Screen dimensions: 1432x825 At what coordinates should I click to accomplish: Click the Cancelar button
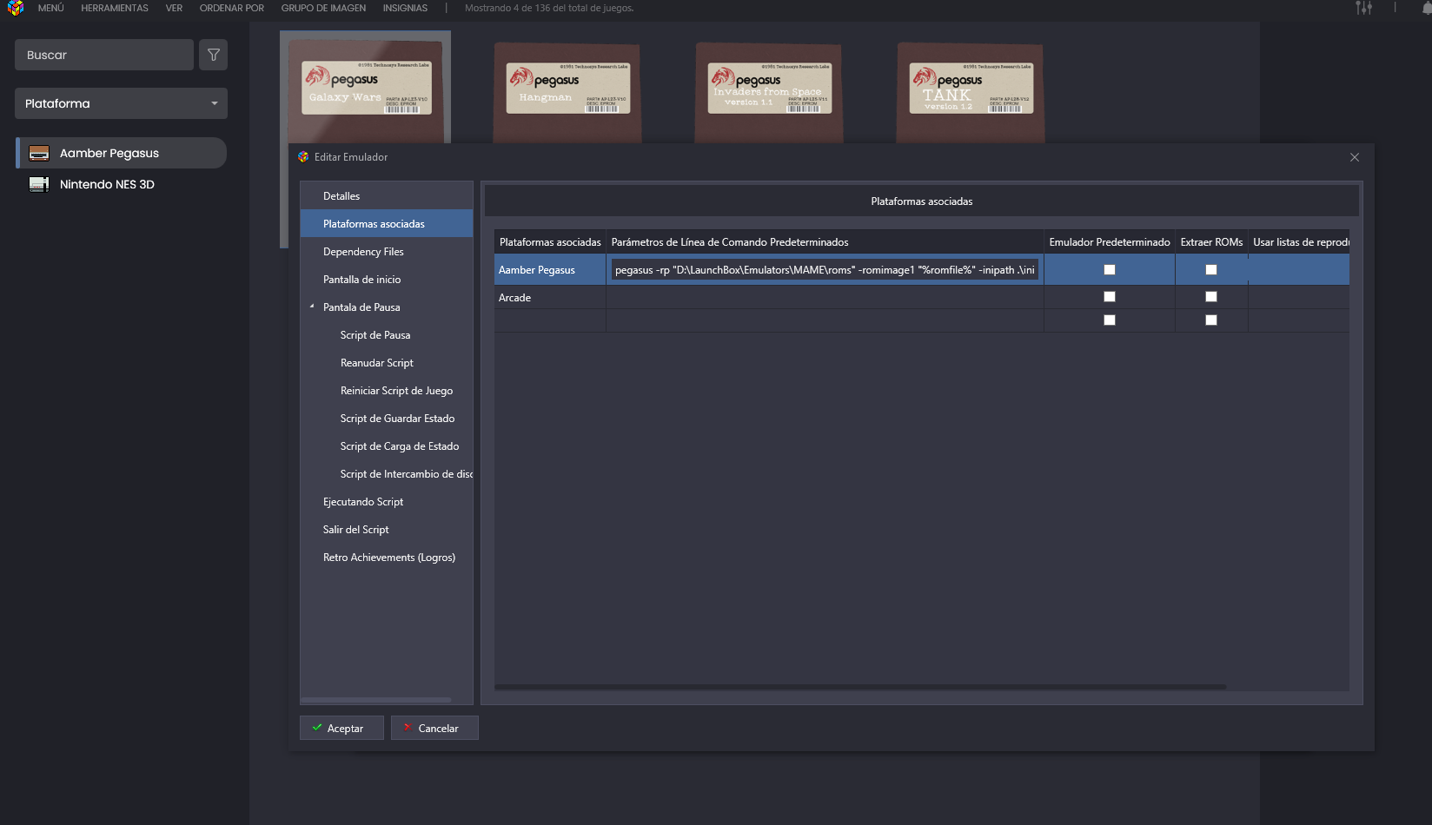point(434,728)
